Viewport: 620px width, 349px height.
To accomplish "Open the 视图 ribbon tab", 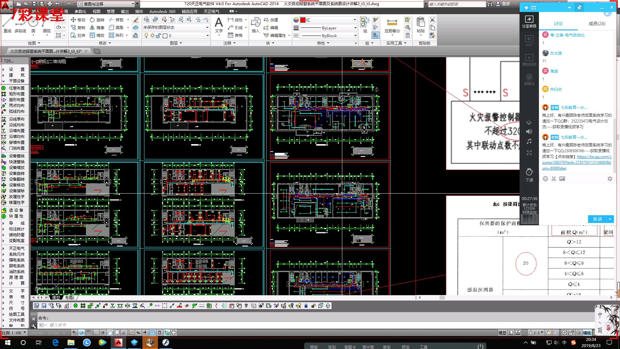I will 97,11.
